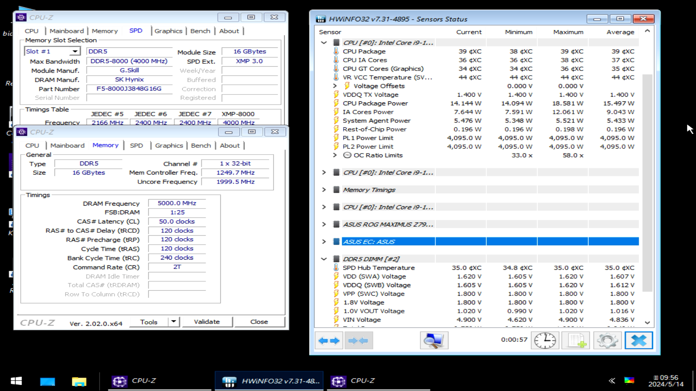Expand the Memory Timings sensor group
696x391 pixels.
point(324,190)
